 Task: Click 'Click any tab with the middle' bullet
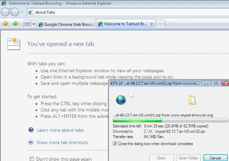(75, 110)
